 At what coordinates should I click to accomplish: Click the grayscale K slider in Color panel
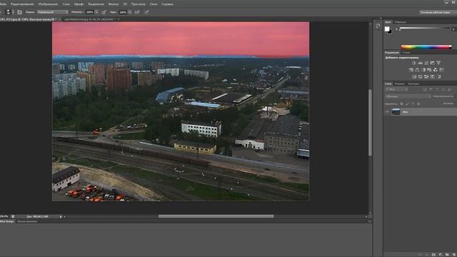click(425, 28)
